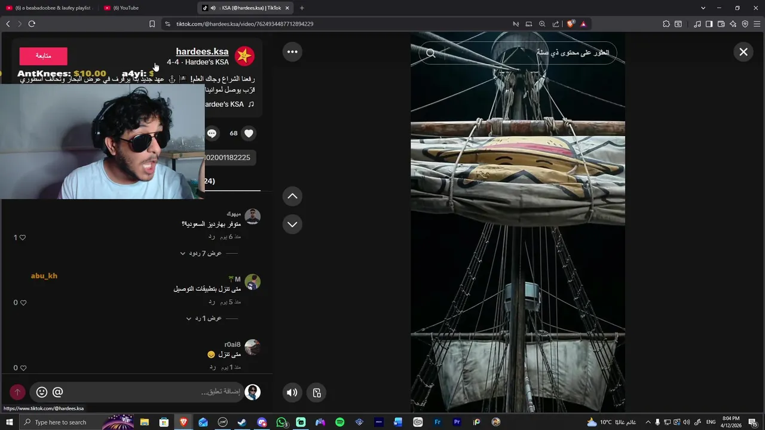Open the hardees.ksa profile link

tap(202, 51)
